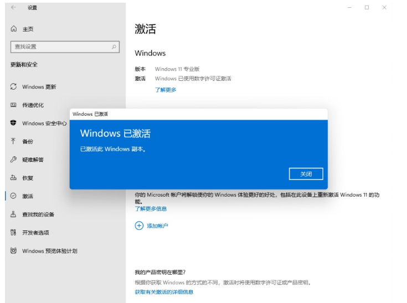Open 开发者选项 sliders icon
This screenshot has height=303, width=407.
pos(14,233)
